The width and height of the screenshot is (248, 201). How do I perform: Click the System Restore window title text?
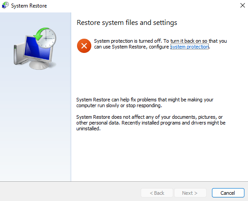pos(29,6)
